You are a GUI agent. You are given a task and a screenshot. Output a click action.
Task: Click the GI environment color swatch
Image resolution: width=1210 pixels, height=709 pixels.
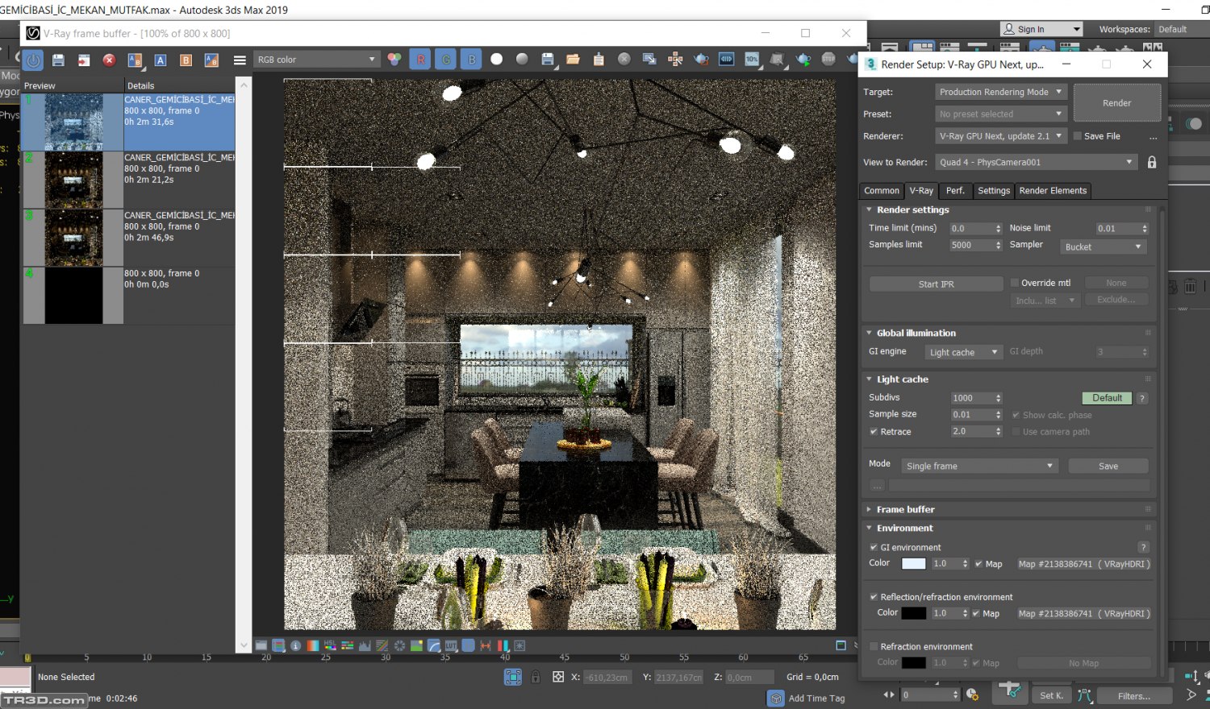[913, 564]
